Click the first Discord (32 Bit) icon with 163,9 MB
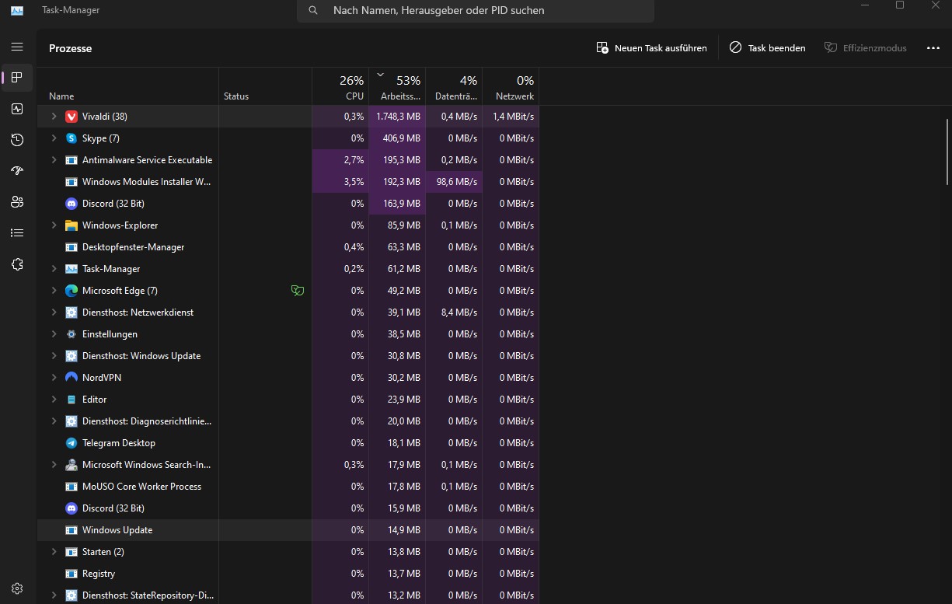Screen dimensions: 952x604 71,204
